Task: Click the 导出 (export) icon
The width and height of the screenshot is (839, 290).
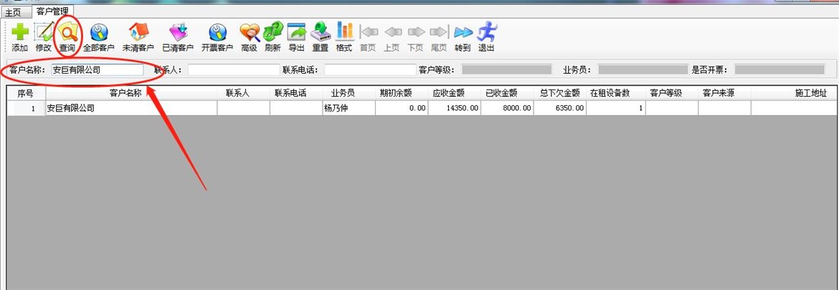Action: 296,32
